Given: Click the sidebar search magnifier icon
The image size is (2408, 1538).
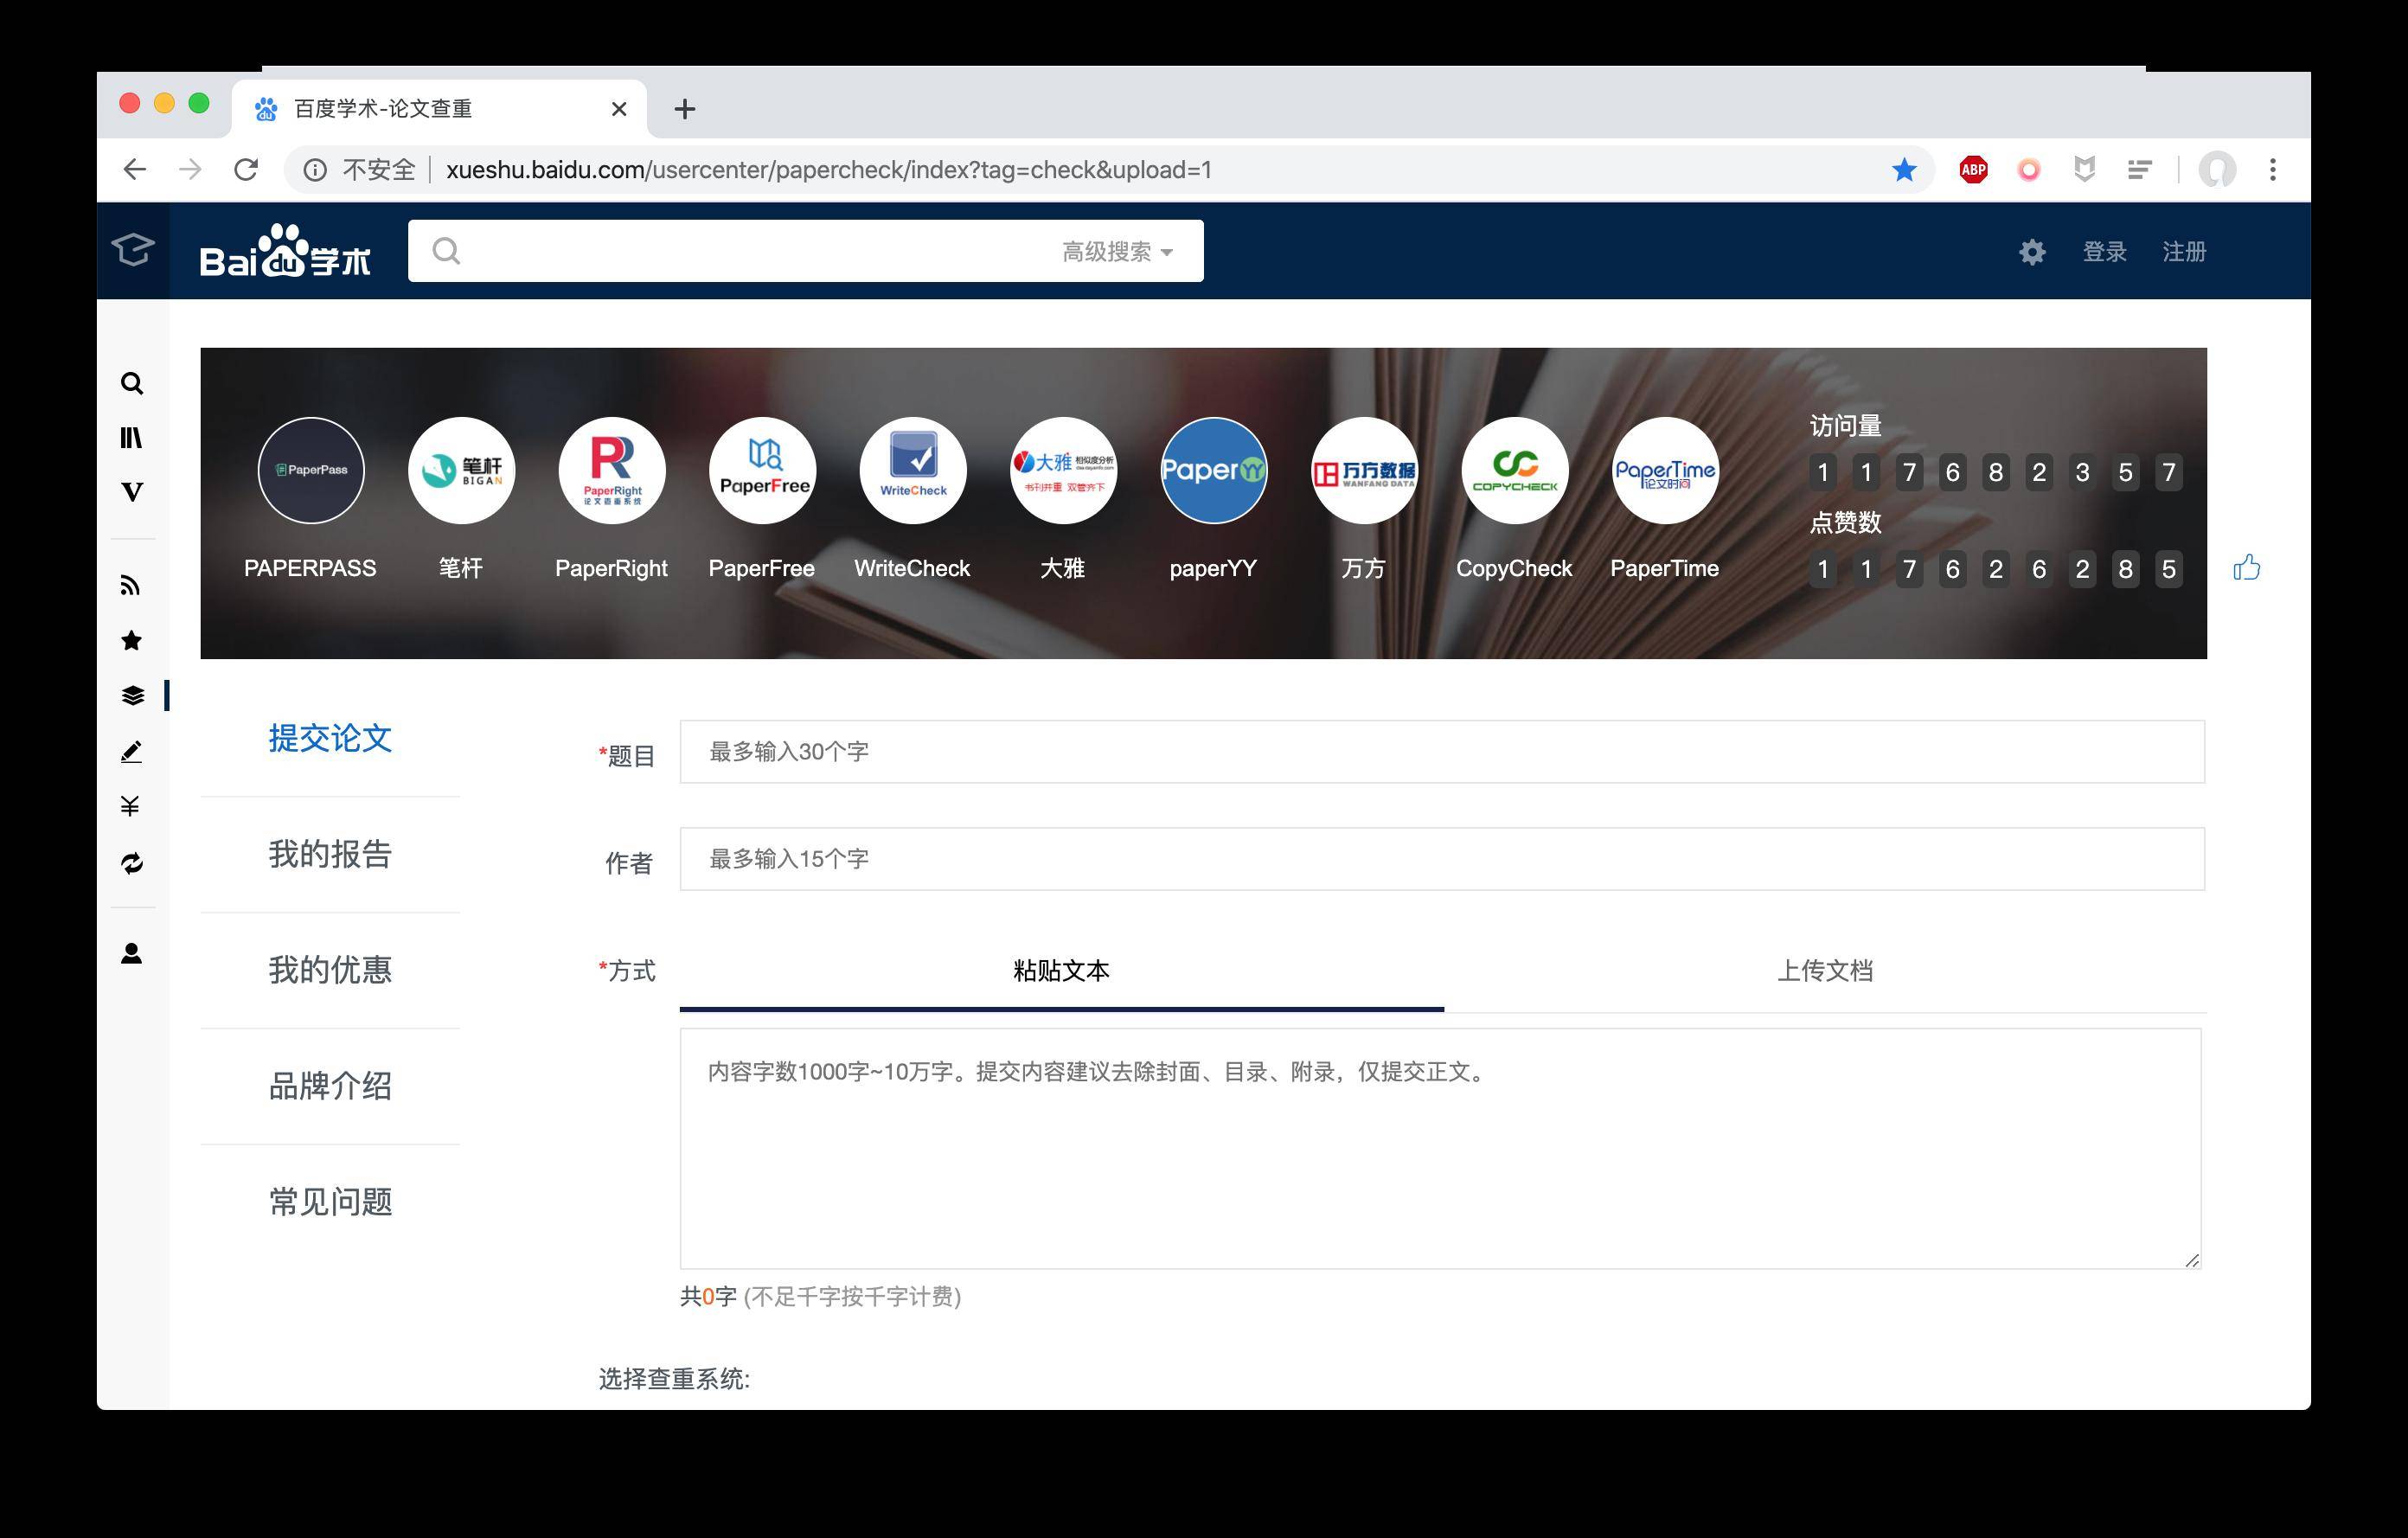Looking at the screenshot, I should click(132, 384).
